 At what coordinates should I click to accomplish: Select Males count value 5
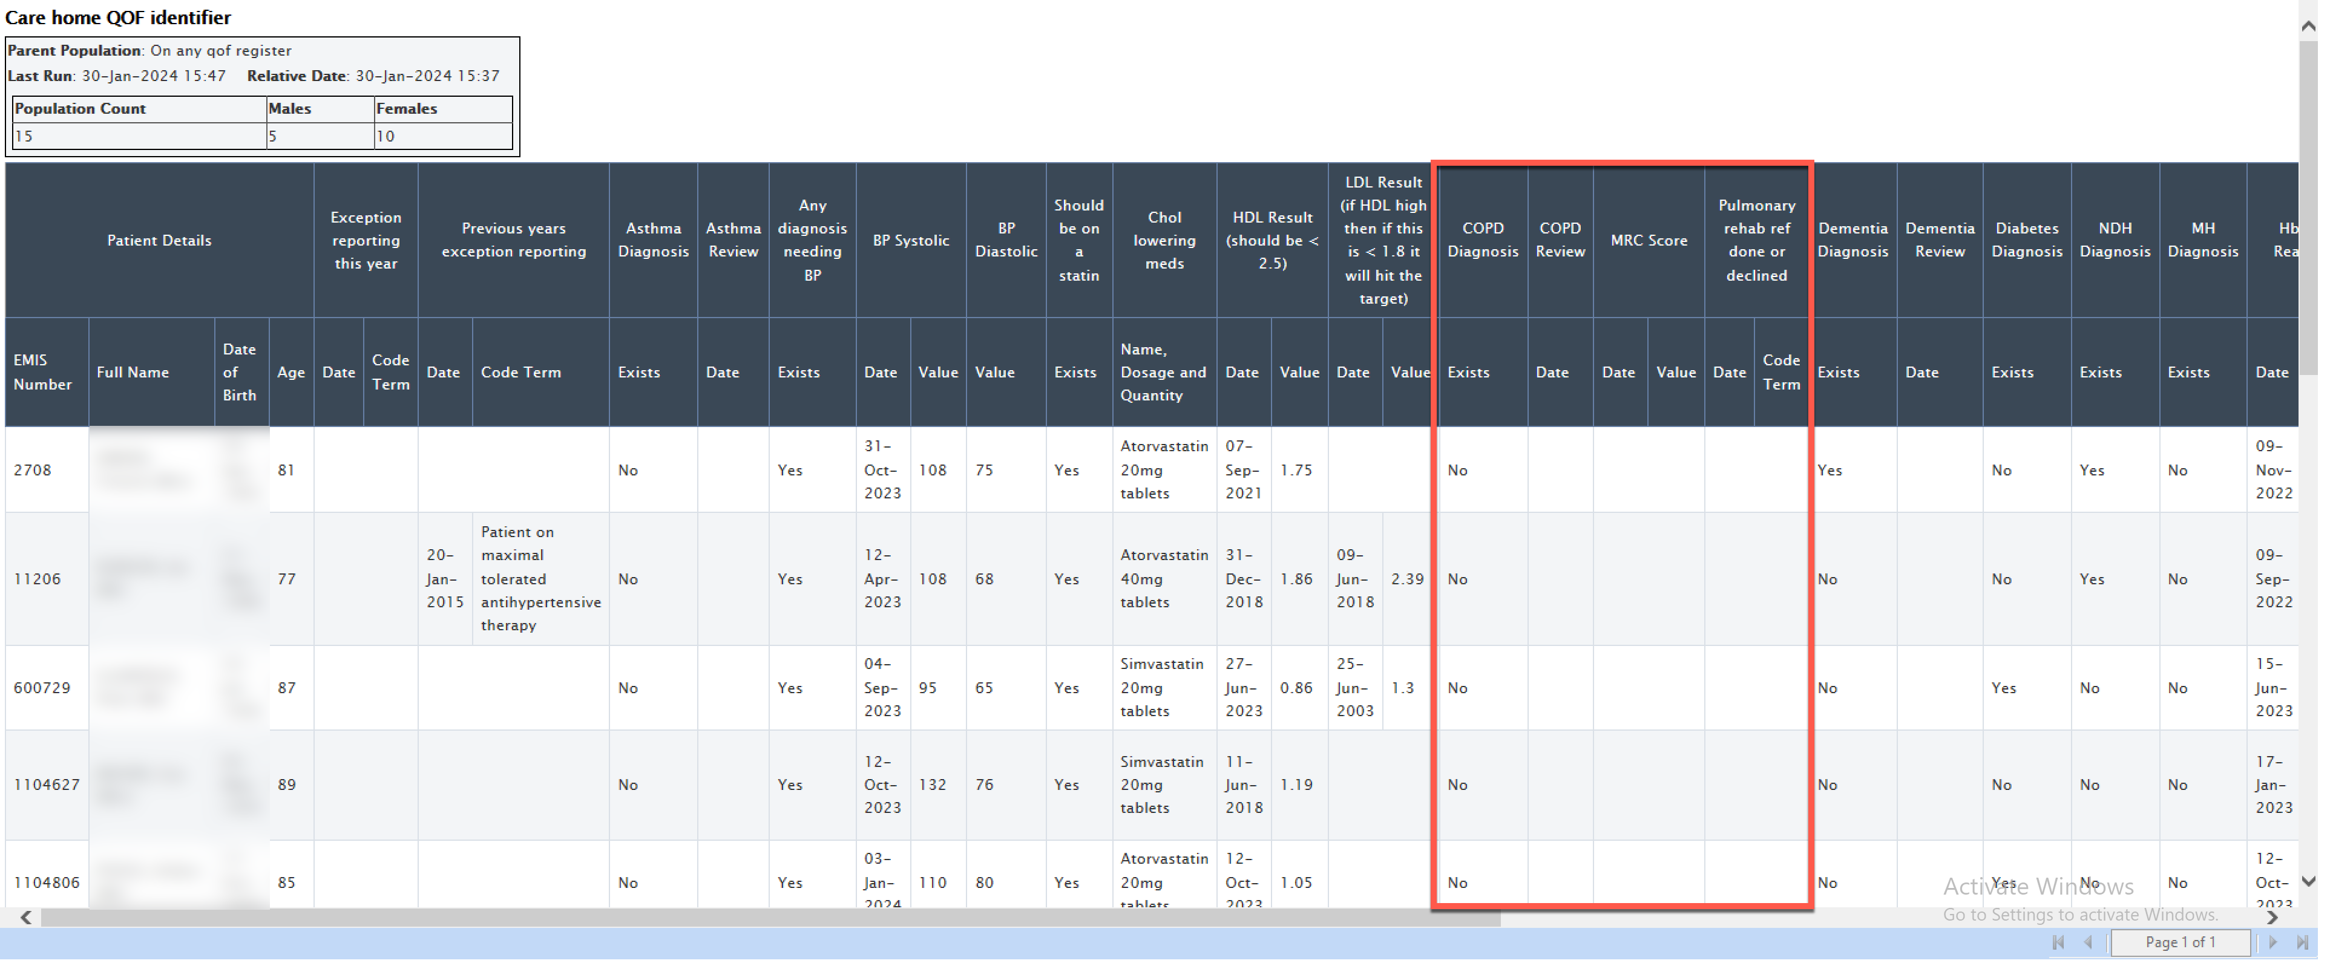point(320,135)
